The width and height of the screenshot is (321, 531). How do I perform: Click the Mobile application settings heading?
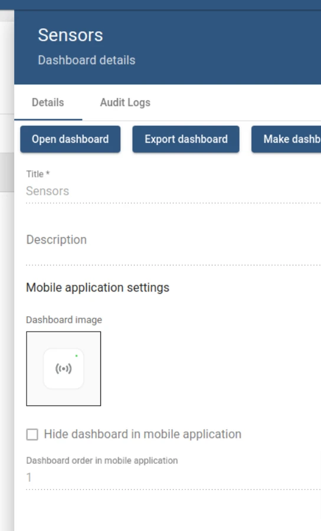(x=97, y=287)
